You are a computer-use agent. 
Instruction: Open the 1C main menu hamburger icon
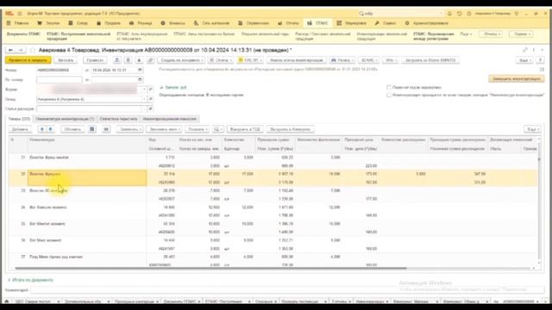pyautogui.click(x=20, y=14)
